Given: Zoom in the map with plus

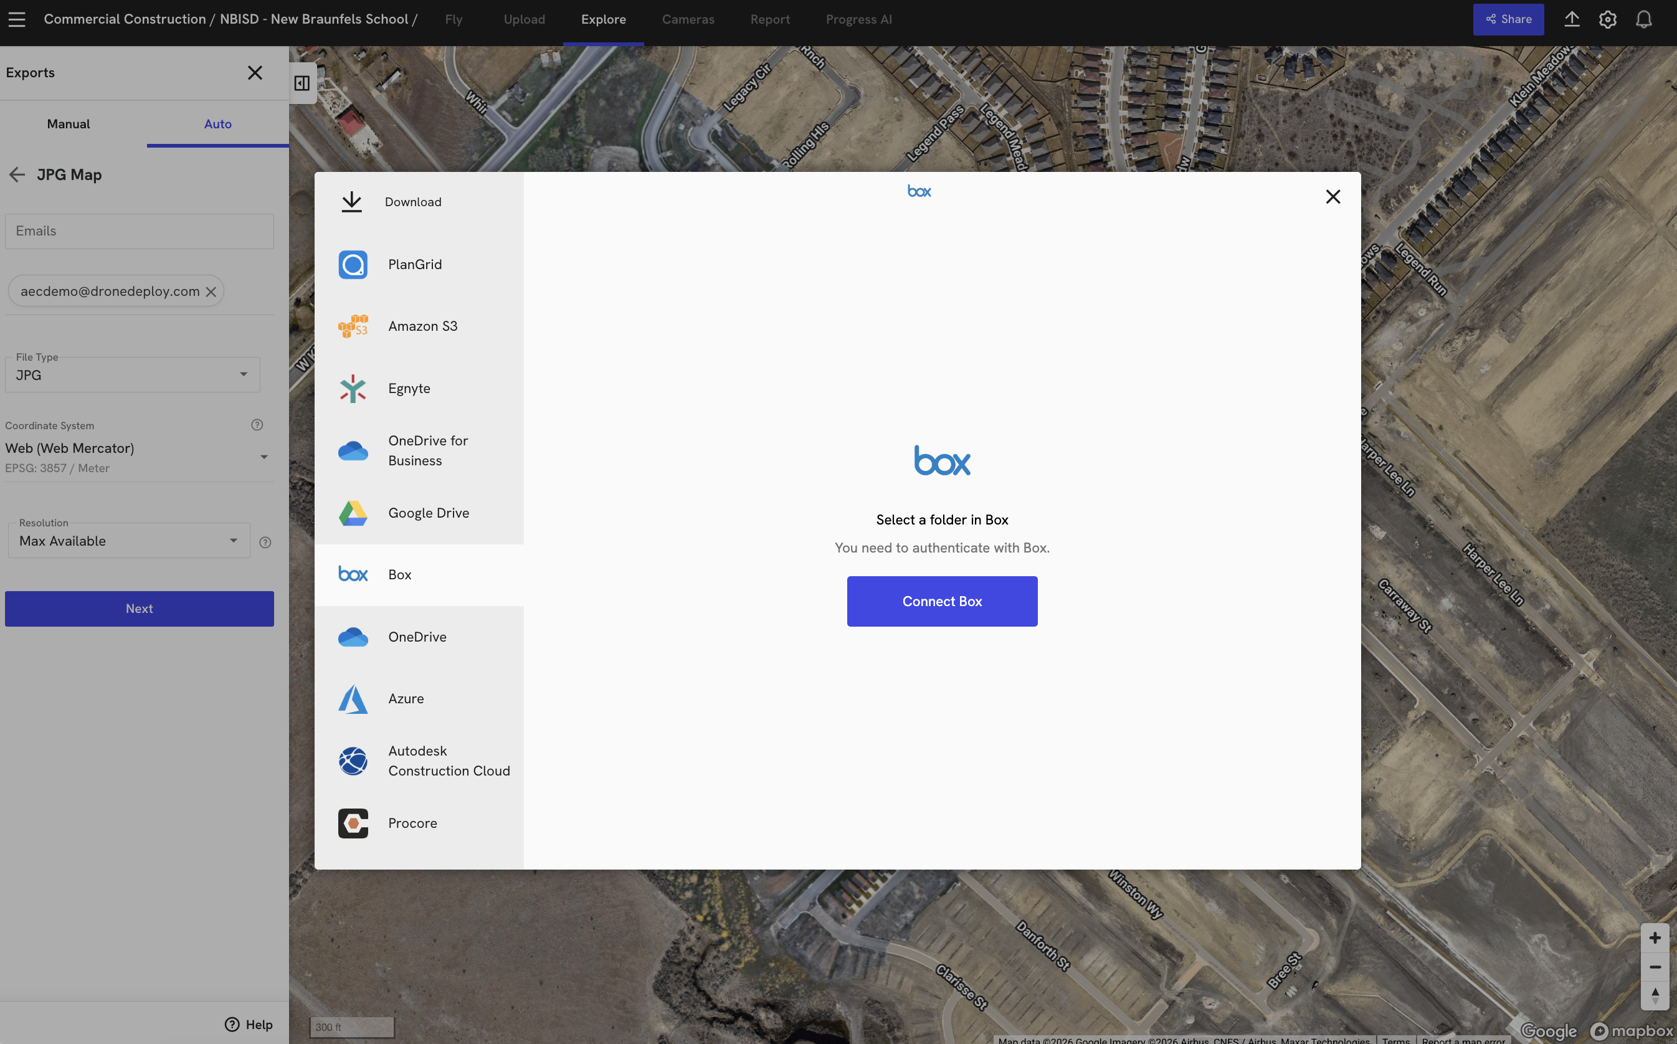Looking at the screenshot, I should (1654, 937).
